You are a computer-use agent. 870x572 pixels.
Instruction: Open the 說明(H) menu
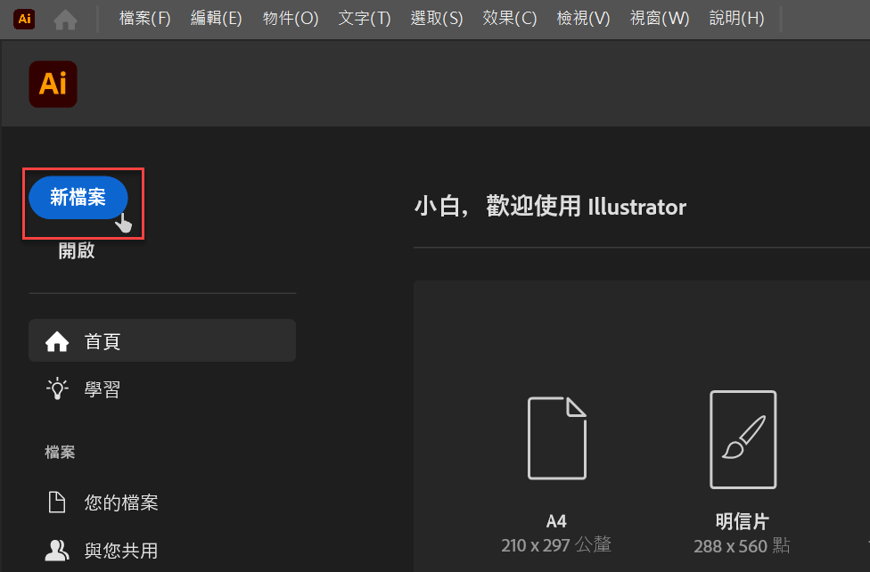coord(736,19)
